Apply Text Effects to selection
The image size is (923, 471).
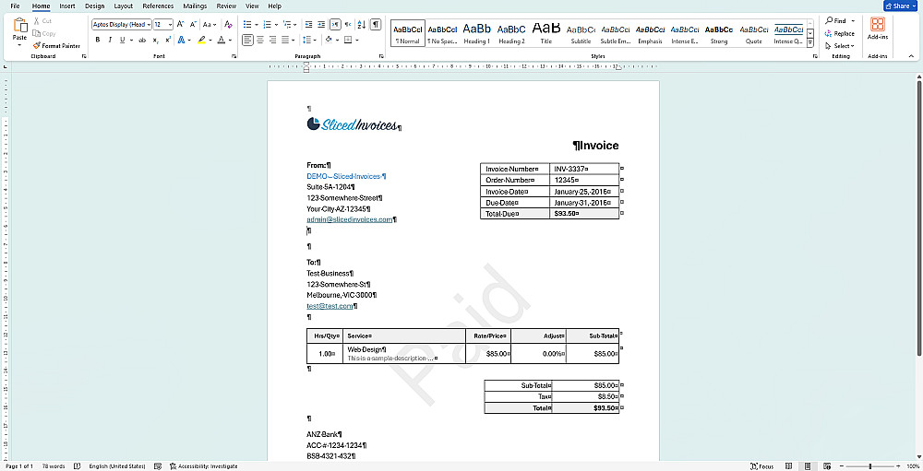point(181,40)
